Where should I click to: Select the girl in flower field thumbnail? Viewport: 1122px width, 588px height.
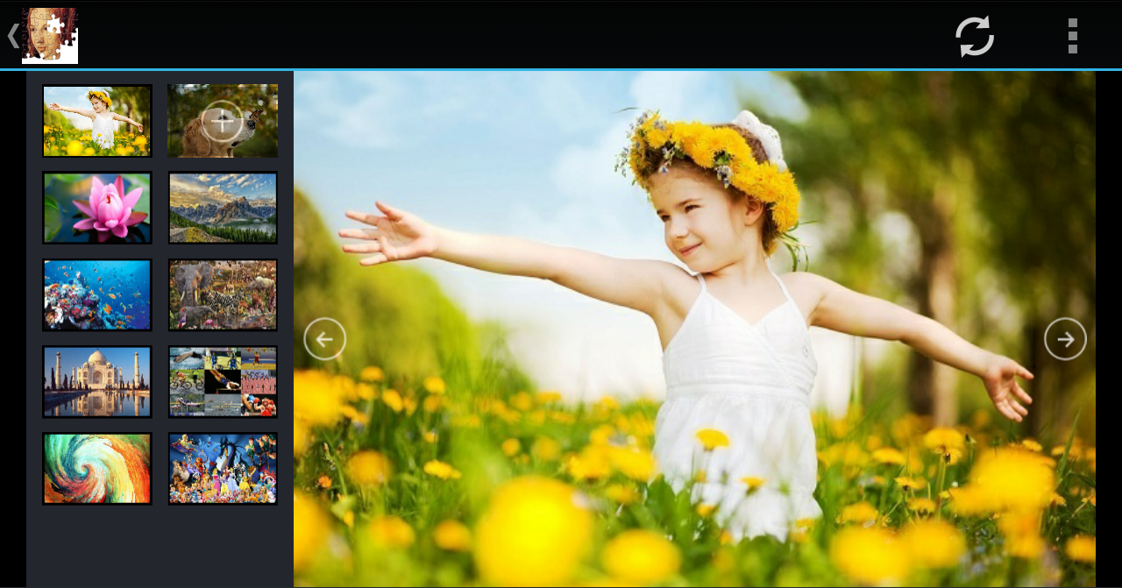point(97,121)
